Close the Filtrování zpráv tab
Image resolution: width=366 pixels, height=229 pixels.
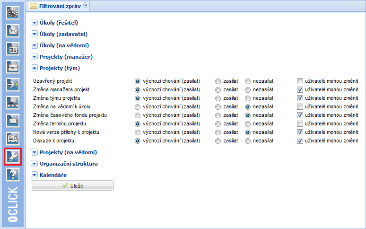pyautogui.click(x=86, y=5)
